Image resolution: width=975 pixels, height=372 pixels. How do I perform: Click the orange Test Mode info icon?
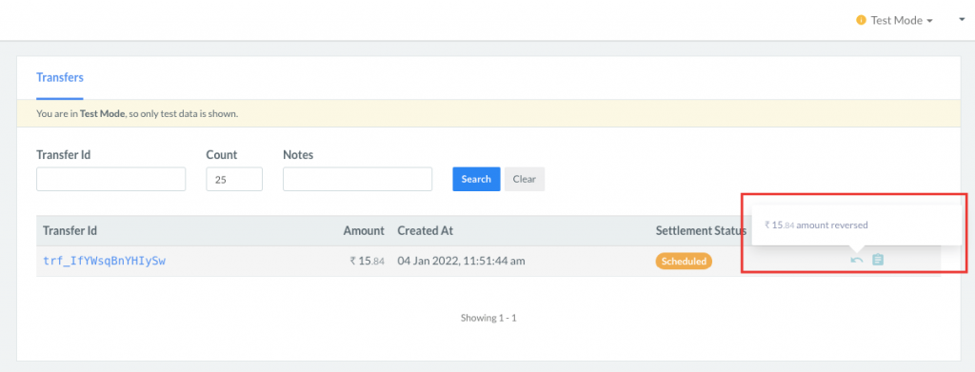coord(861,20)
